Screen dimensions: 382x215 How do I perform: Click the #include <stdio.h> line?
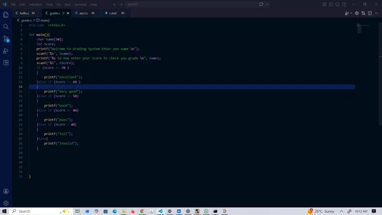tap(47, 25)
